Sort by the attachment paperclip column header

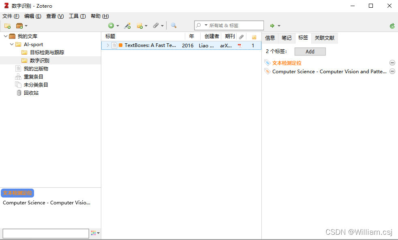coord(242,37)
